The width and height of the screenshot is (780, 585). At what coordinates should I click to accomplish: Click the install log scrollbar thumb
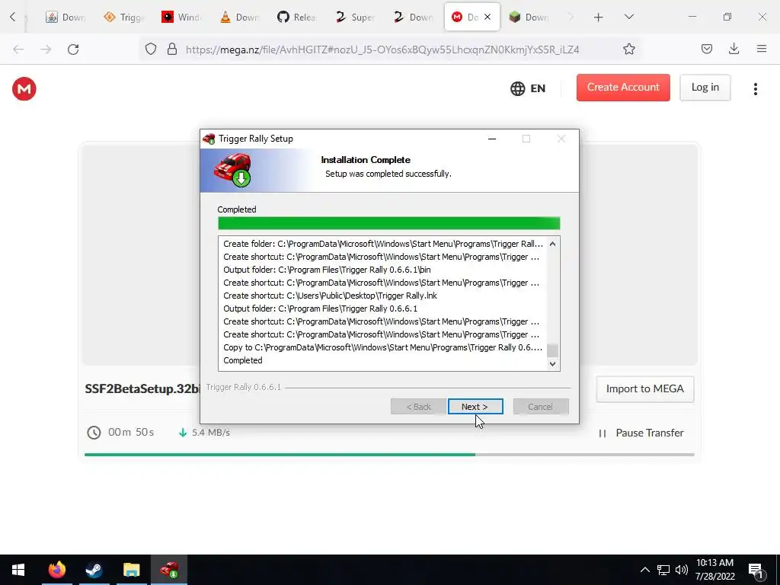tap(552, 350)
